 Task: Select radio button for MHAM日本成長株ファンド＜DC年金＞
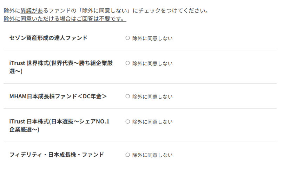coord(127,97)
